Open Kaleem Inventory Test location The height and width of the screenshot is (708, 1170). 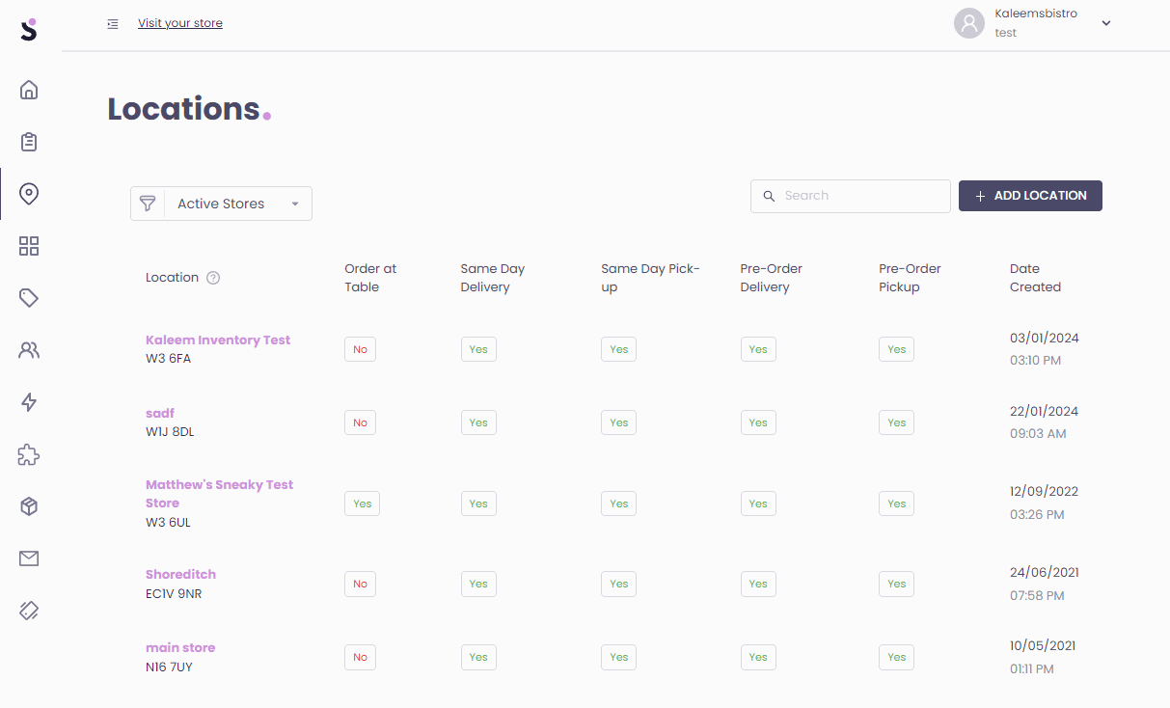click(218, 340)
